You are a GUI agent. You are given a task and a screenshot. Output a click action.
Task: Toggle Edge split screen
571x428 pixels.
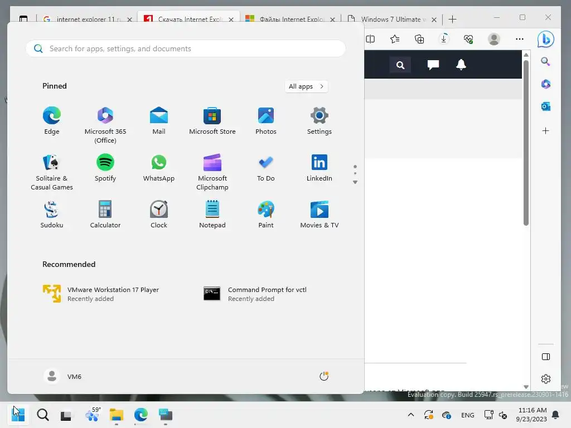tap(370, 39)
